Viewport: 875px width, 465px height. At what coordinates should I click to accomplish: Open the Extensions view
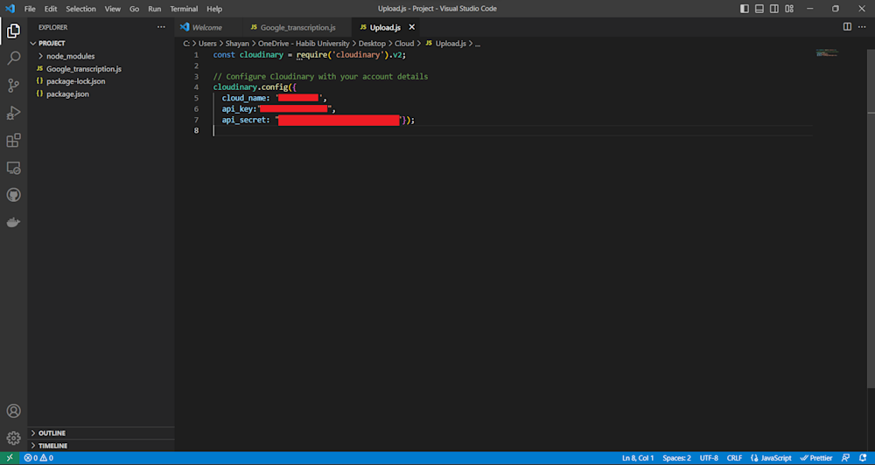point(13,140)
